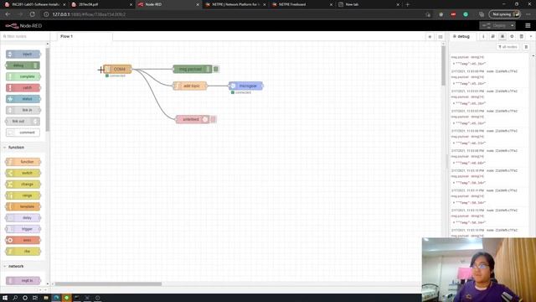This screenshot has width=536, height=302.
Task: Open Node-RED main hamburger menu
Action: pyautogui.click(x=528, y=26)
